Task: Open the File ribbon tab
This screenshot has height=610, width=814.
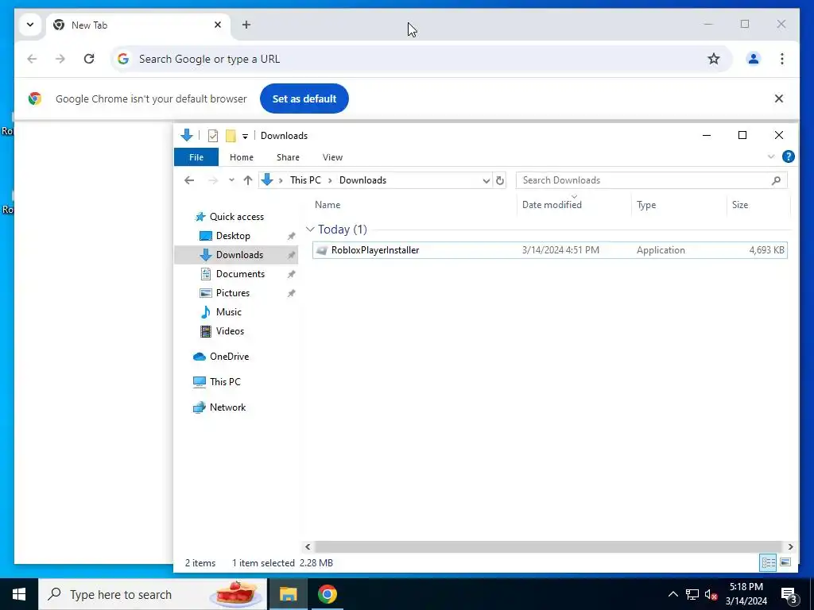Action: click(x=196, y=157)
